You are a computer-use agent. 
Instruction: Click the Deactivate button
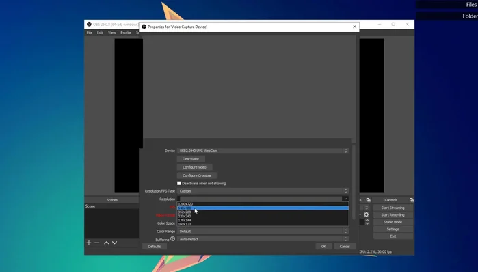pos(191,159)
